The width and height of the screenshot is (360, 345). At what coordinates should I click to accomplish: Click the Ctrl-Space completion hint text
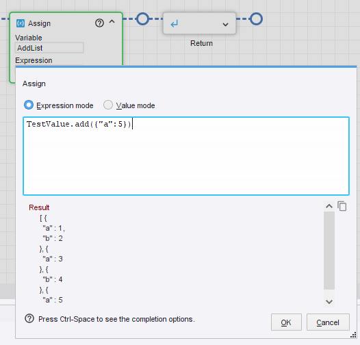click(x=116, y=319)
